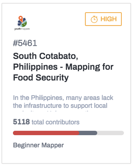Click grey mapped portion of progress bar
The height and width of the screenshot is (166, 134).
[88, 133]
